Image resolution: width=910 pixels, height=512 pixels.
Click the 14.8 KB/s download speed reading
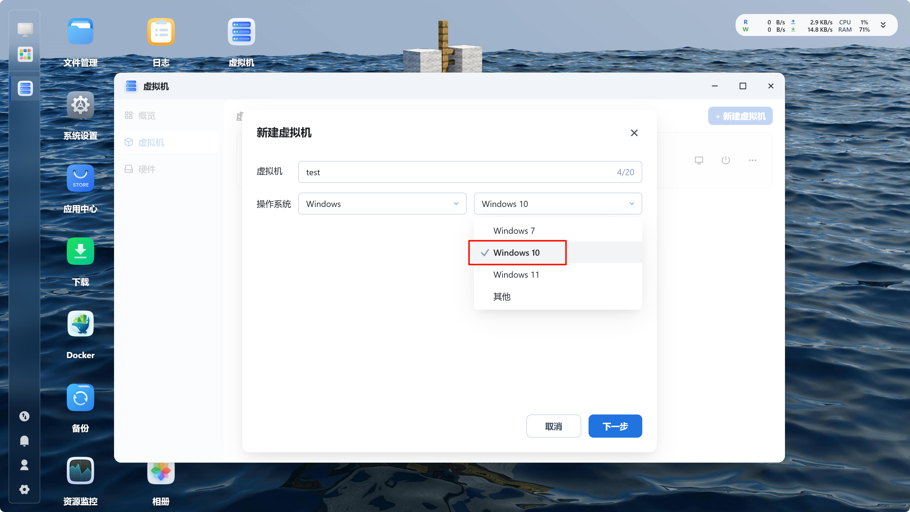tap(819, 30)
